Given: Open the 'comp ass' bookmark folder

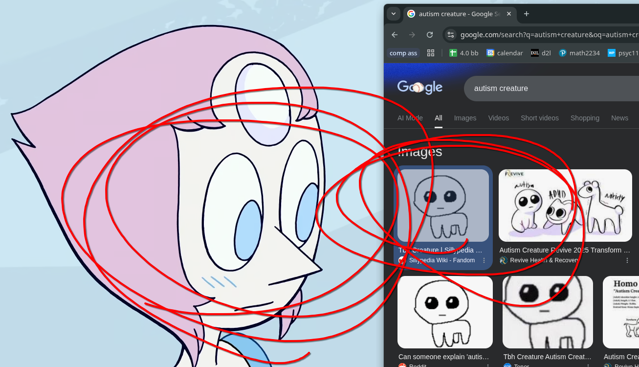Looking at the screenshot, I should [x=403, y=53].
